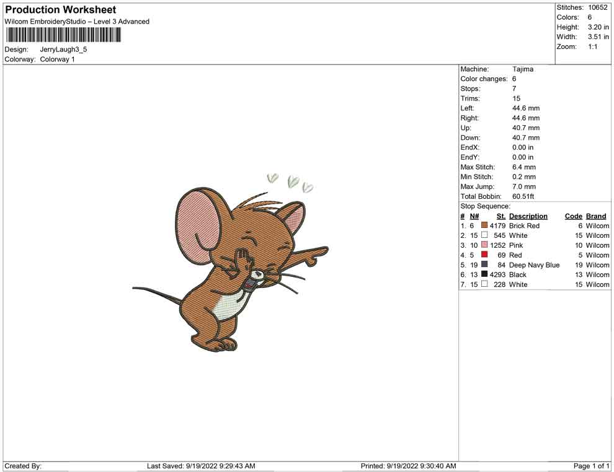
Task: Click the 'Down:' label
Action: coord(470,138)
